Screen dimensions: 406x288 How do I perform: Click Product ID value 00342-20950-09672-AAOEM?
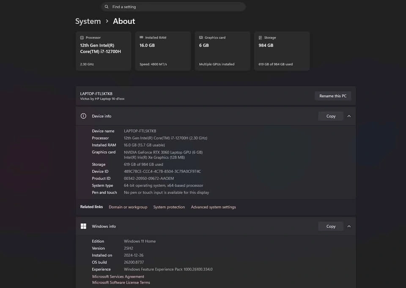(149, 178)
